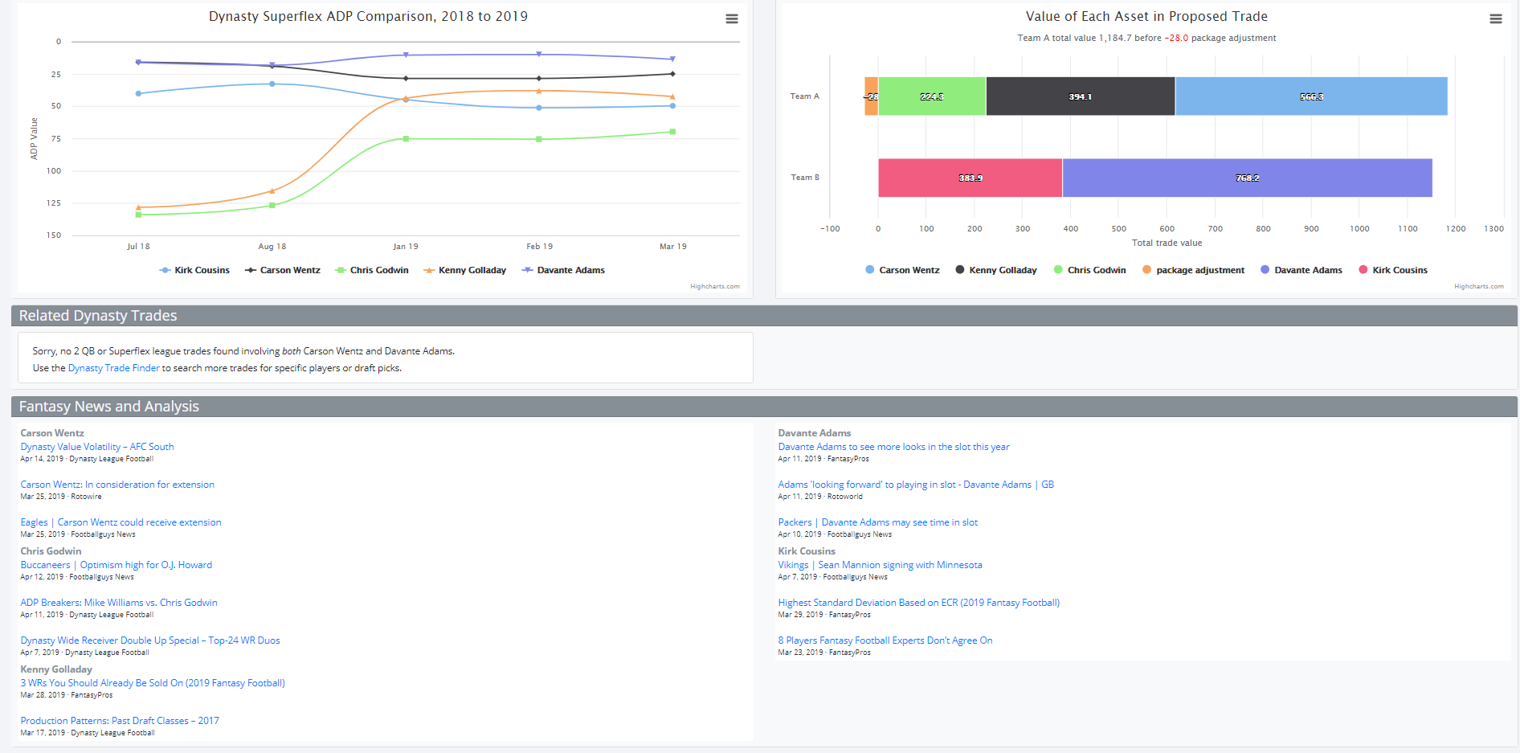The image size is (1520, 753).
Task: Click the Carson Wentz 566.3 bar segment
Action: coord(1311,96)
